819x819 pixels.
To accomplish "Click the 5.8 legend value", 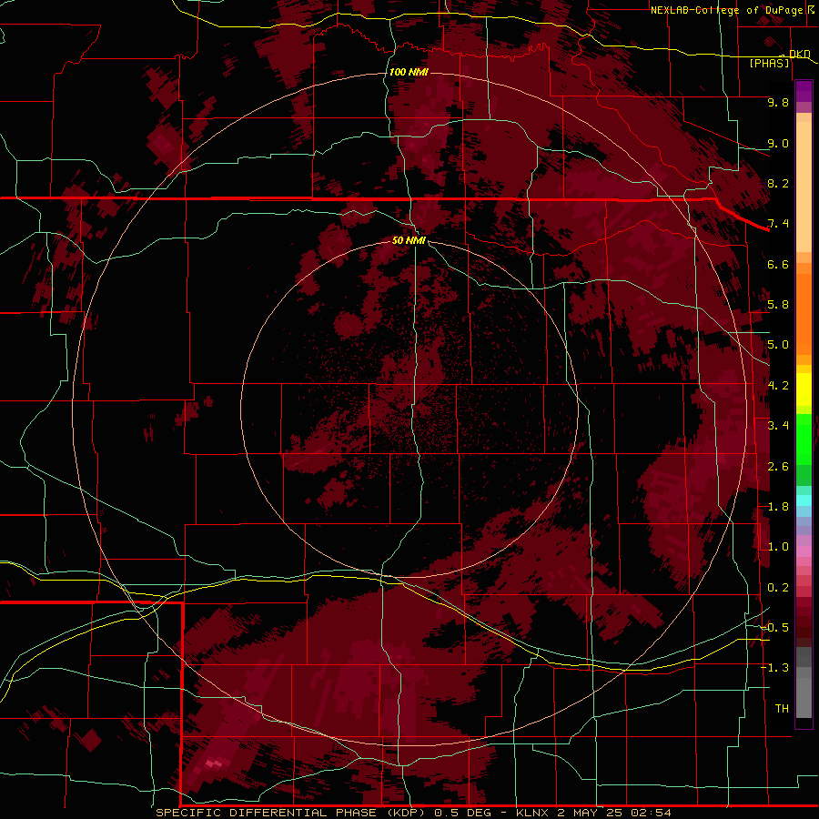I will (x=778, y=305).
